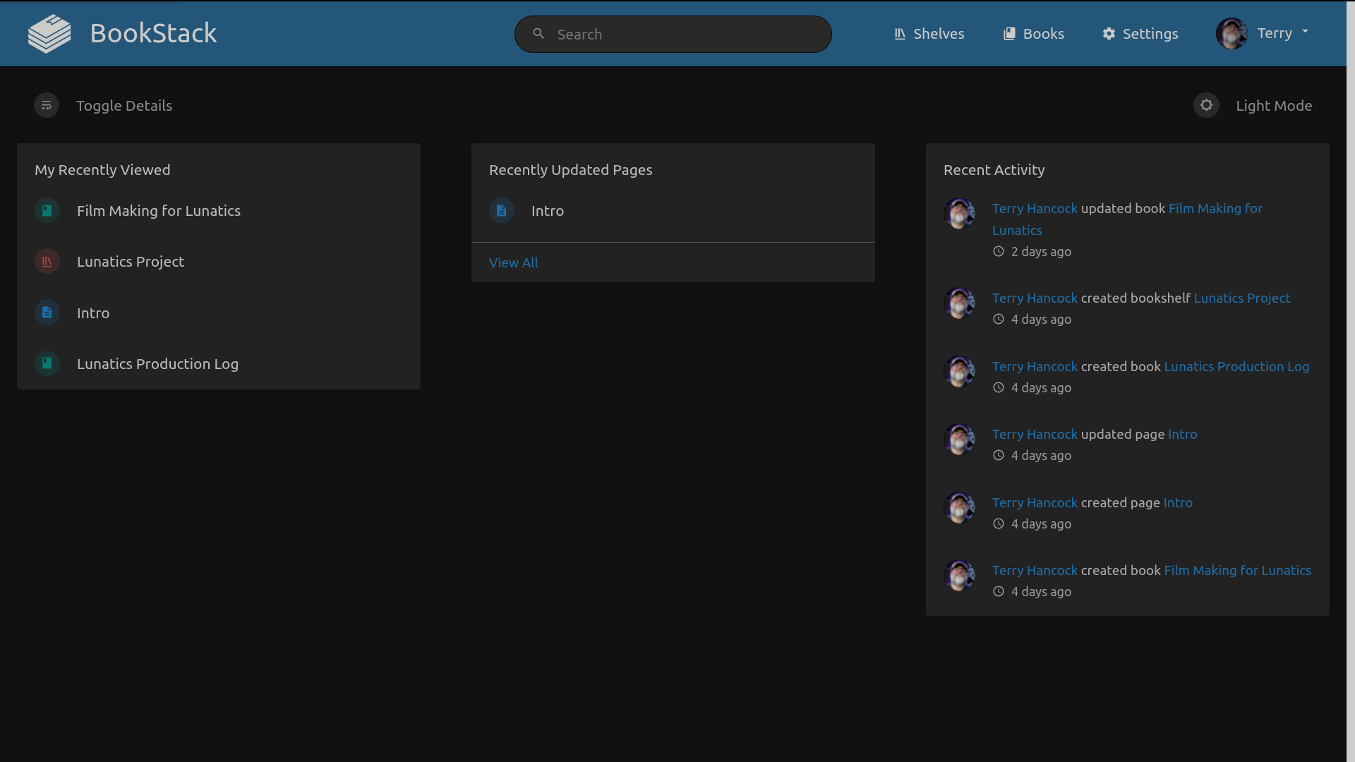Image resolution: width=1355 pixels, height=762 pixels.
Task: Click the search magnifier icon
Action: [x=538, y=34]
